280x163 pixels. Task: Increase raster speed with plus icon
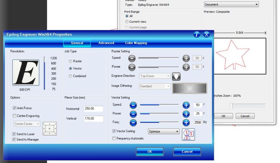(186, 58)
